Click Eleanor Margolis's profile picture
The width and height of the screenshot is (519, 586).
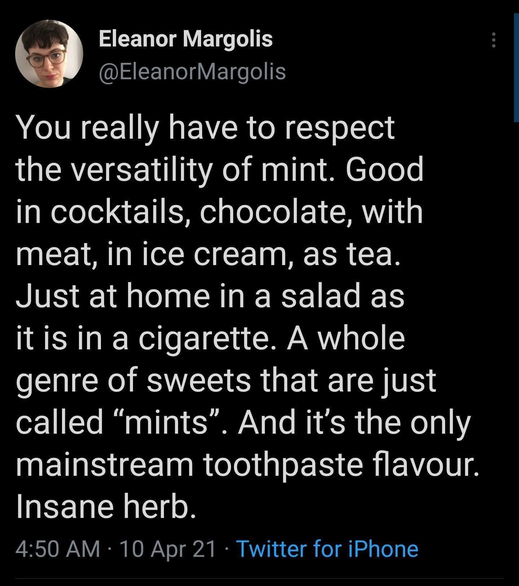[x=49, y=53]
